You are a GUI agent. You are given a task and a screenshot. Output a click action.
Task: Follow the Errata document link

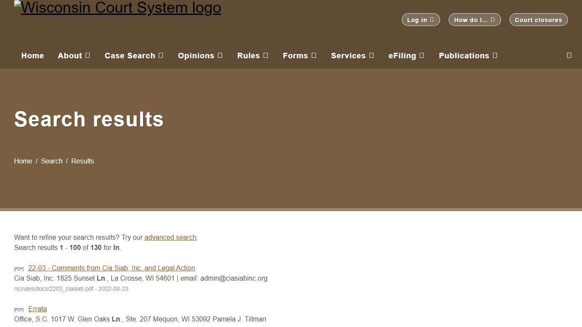(x=37, y=309)
